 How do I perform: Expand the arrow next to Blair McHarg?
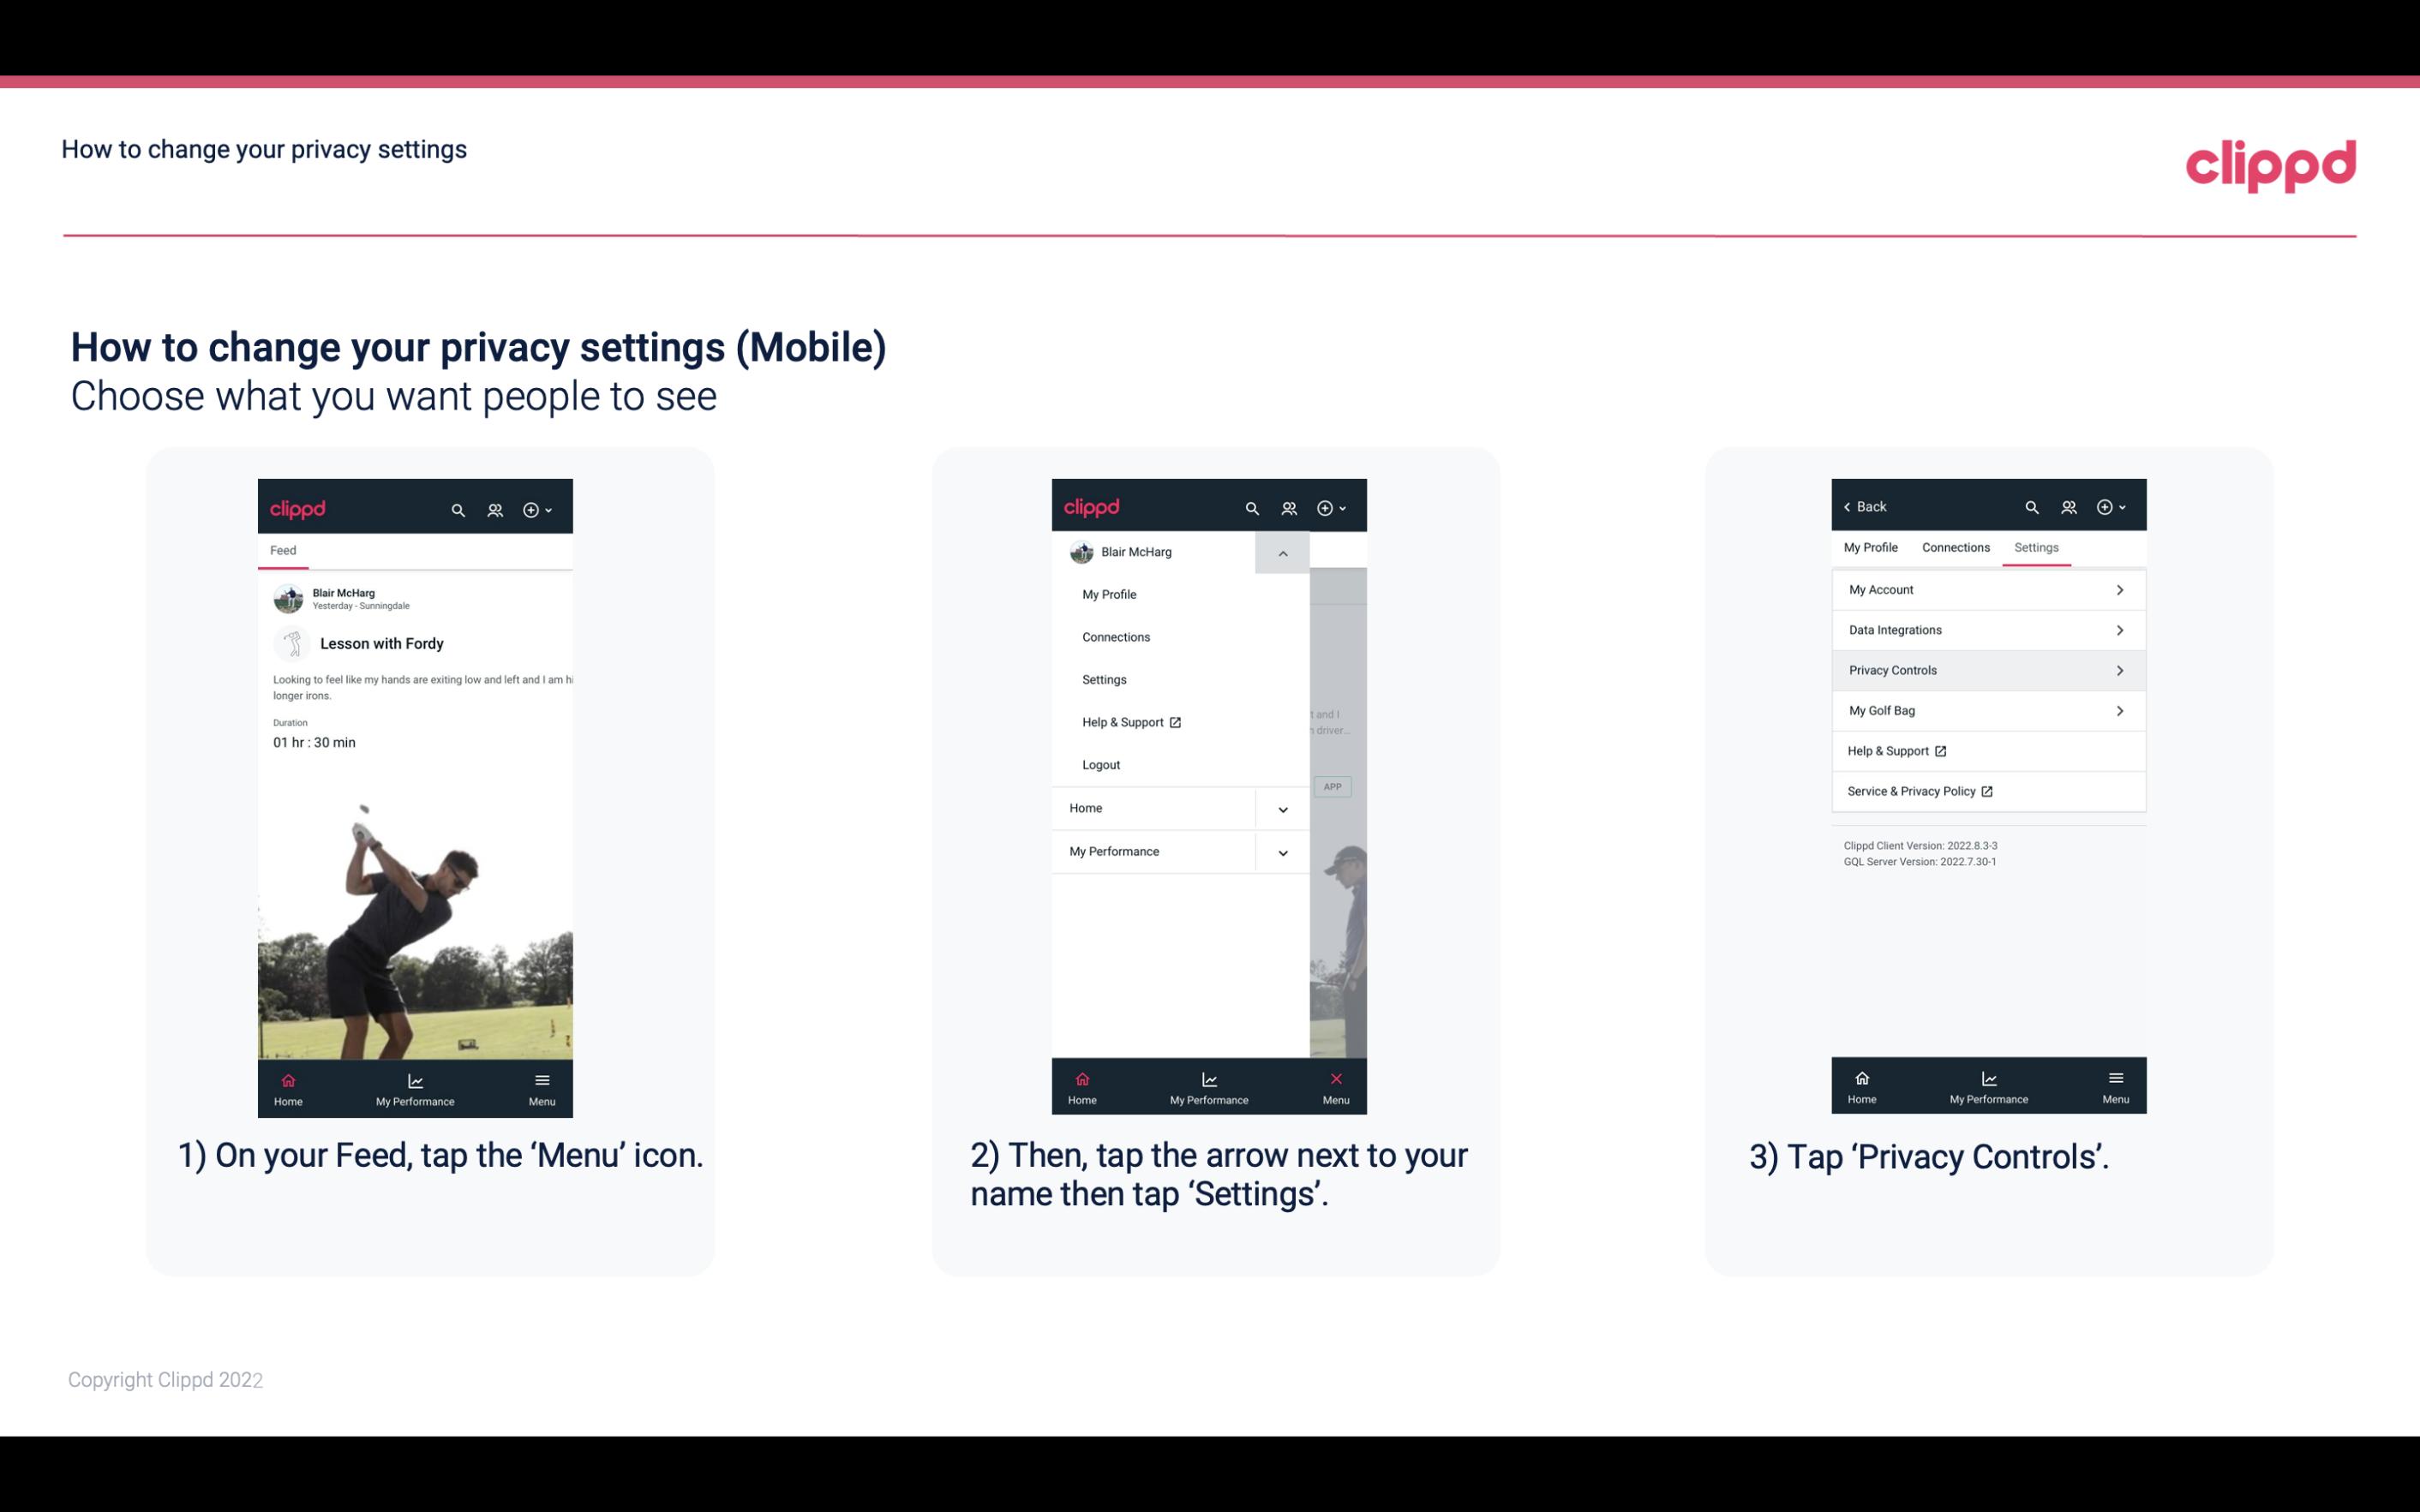coord(1282,553)
